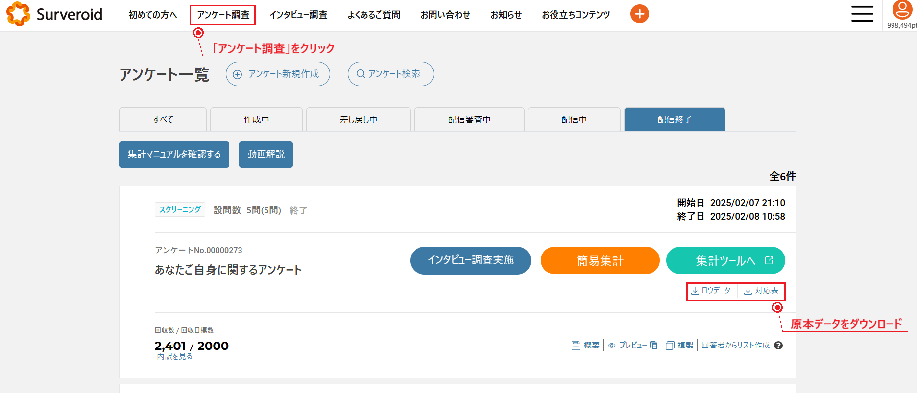The height and width of the screenshot is (393, 917).
Task: Click the アンケート新規作成 button
Action: tap(278, 74)
